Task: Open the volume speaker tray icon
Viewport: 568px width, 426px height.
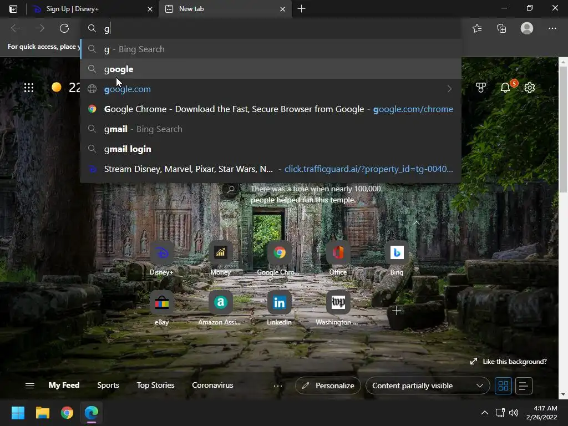Action: (x=513, y=413)
